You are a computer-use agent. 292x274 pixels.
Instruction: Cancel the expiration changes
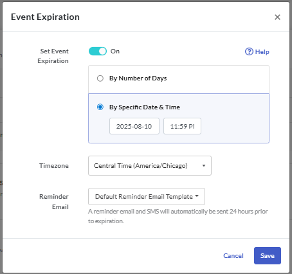point(233,256)
